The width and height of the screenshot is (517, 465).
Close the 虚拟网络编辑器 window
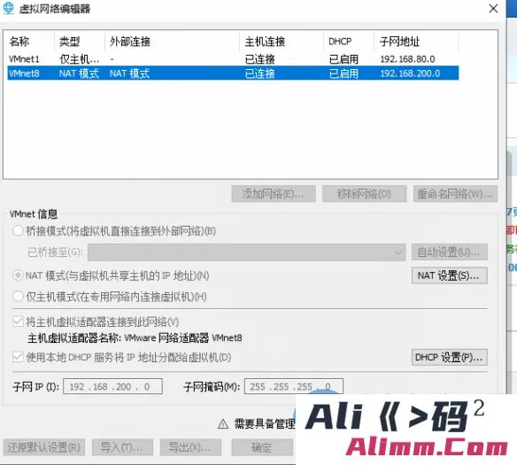coord(493,9)
